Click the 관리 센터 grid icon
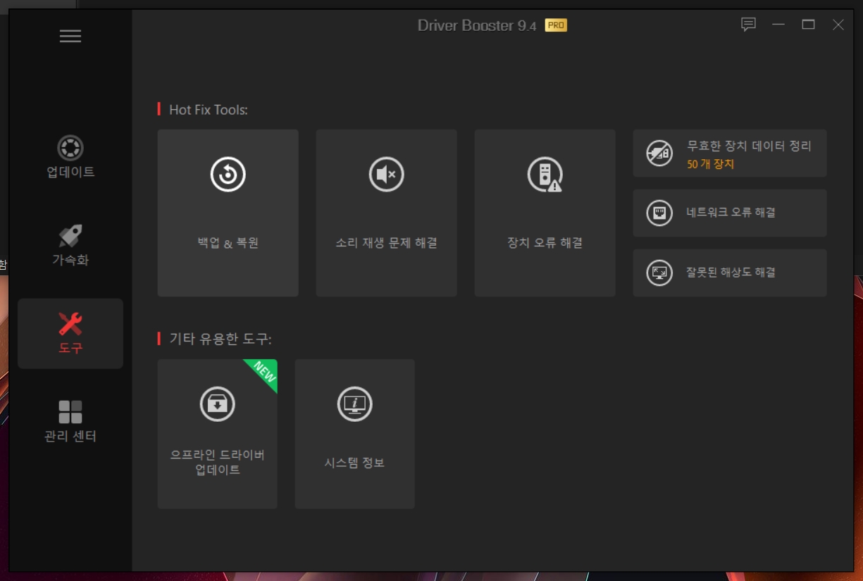Screen dimensions: 863x581 70,412
